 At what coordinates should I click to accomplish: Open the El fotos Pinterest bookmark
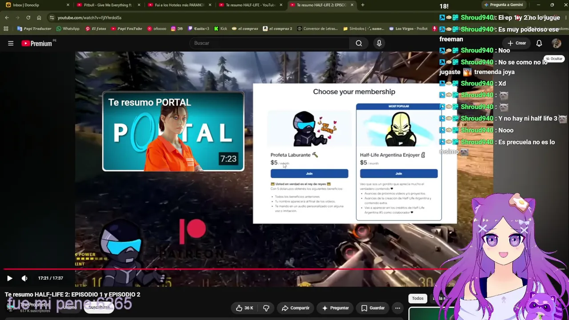coord(96,29)
